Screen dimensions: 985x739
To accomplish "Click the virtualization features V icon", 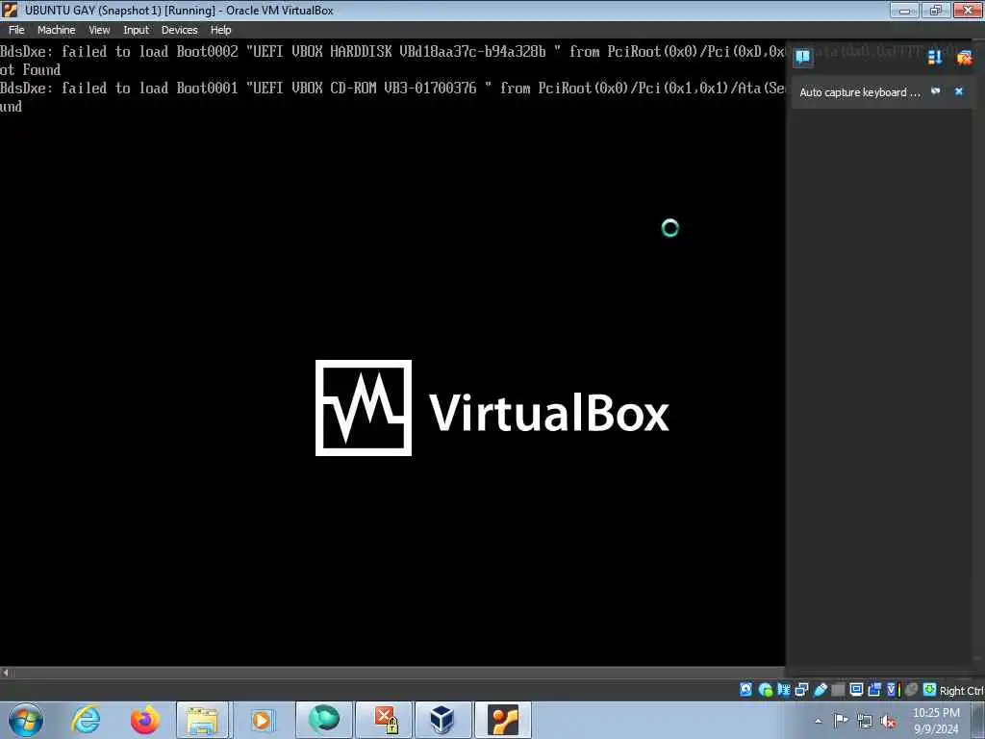I will [x=892, y=689].
